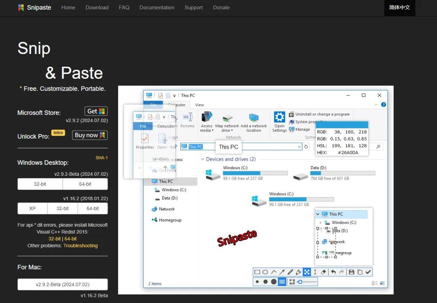This screenshot has height=303, width=437.
Task: Select the pencil tool in Snipaste toolbar
Action: (x=290, y=272)
